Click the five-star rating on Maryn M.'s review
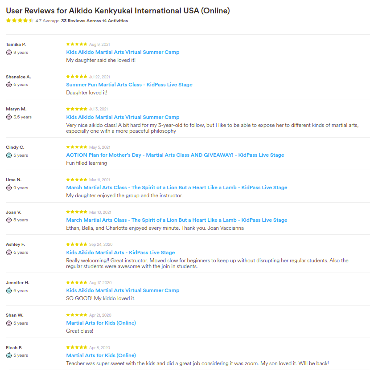The height and width of the screenshot is (375, 370). [77, 109]
